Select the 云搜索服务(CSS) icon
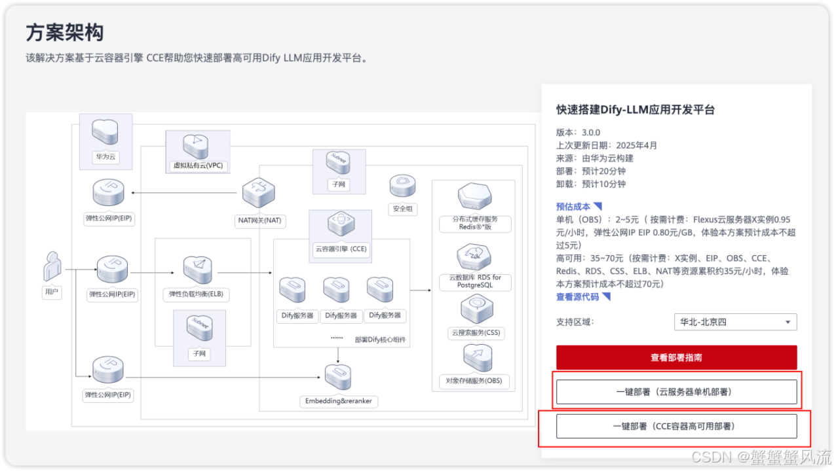834x471 pixels. 476,309
